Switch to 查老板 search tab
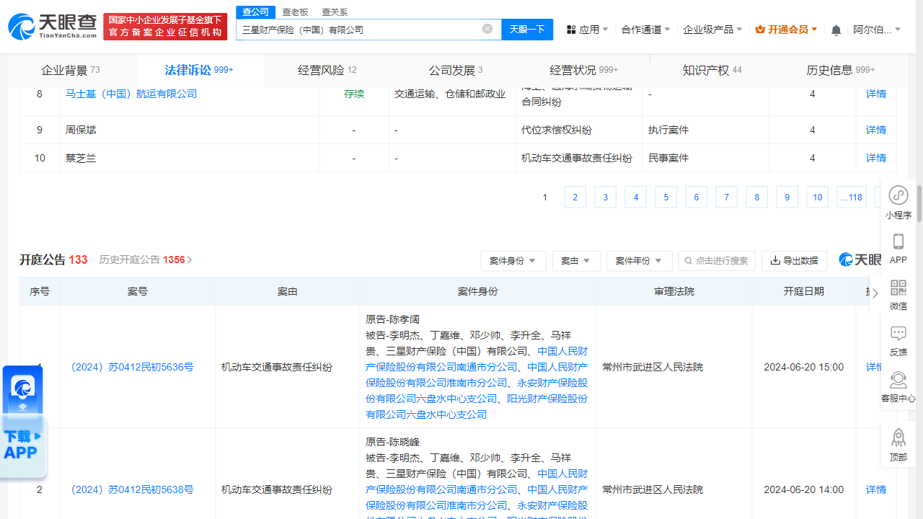This screenshot has width=923, height=519. click(295, 12)
